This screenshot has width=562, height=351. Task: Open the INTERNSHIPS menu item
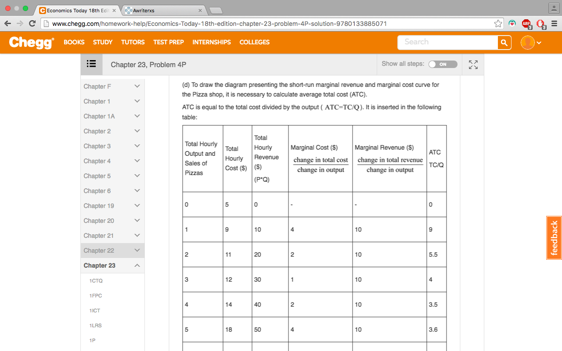pos(212,42)
